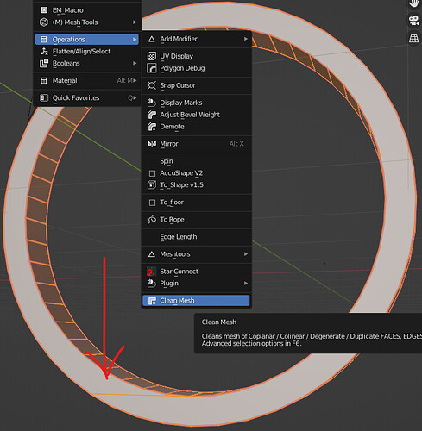Click the Material menu icon

[44, 80]
